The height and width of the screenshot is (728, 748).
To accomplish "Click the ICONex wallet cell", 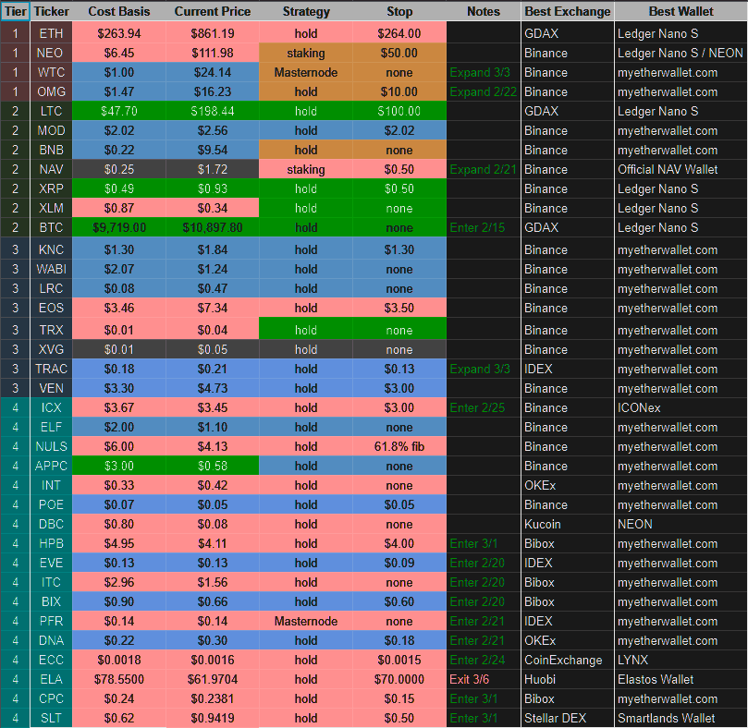I will click(681, 408).
